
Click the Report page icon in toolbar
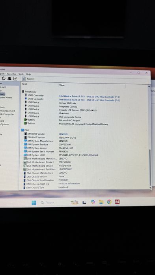(24, 79)
